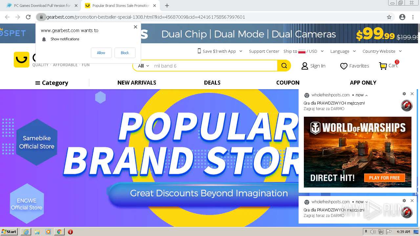This screenshot has height=236, width=420.
Task: Go to DEALS section
Action: pyautogui.click(x=212, y=83)
